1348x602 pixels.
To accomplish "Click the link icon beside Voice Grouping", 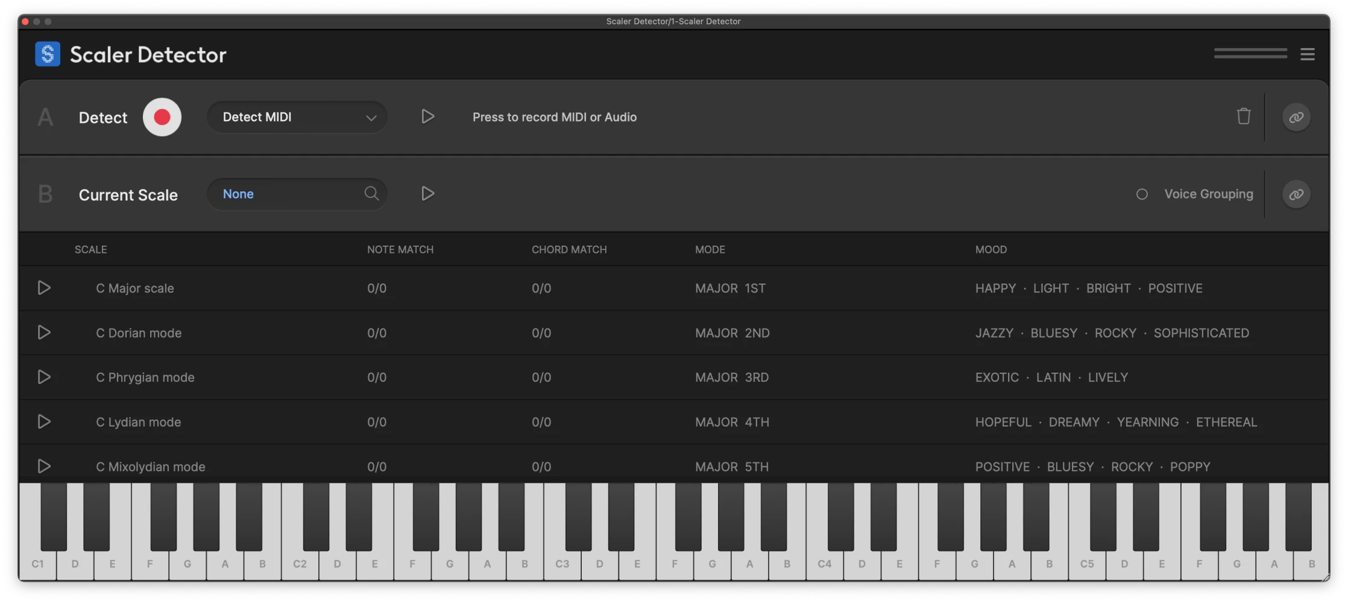I will pos(1296,194).
